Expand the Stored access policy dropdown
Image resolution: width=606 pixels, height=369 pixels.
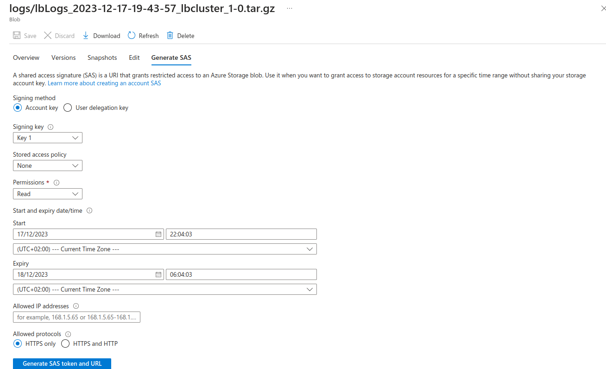click(48, 165)
